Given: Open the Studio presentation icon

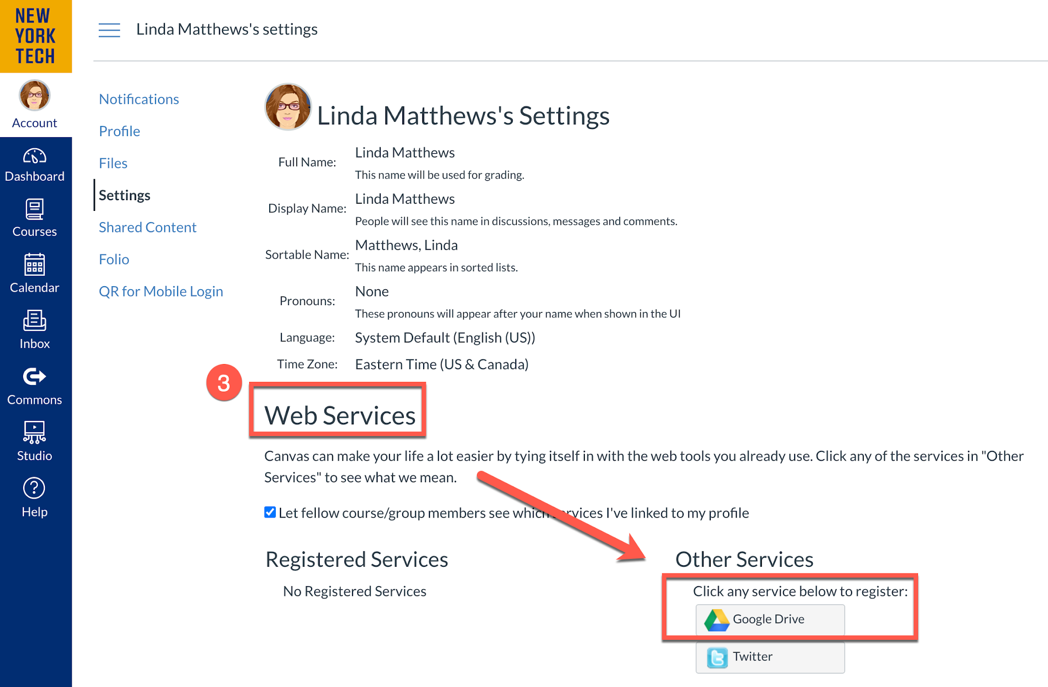Looking at the screenshot, I should [34, 432].
